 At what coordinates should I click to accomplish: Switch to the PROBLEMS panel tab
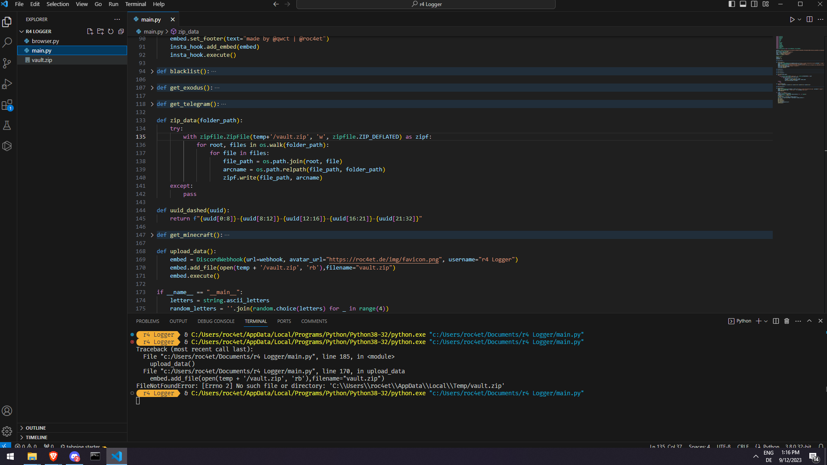(x=147, y=321)
